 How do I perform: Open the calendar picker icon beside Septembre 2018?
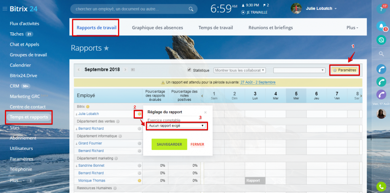click(x=133, y=70)
